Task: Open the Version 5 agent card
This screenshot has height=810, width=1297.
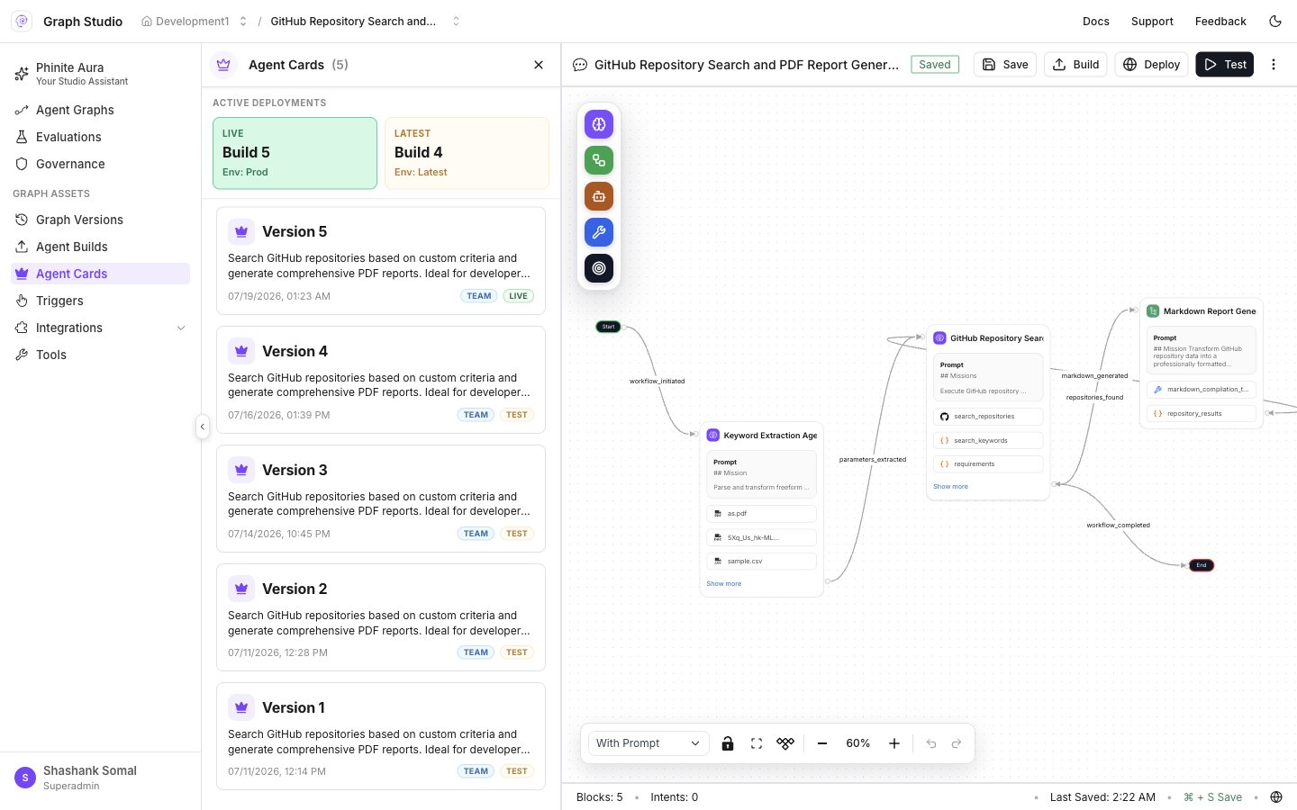Action: click(x=381, y=261)
